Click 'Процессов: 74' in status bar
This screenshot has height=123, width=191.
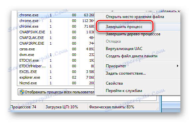23,107
